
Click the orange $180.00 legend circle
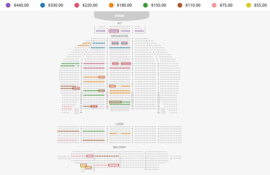pyautogui.click(x=111, y=5)
